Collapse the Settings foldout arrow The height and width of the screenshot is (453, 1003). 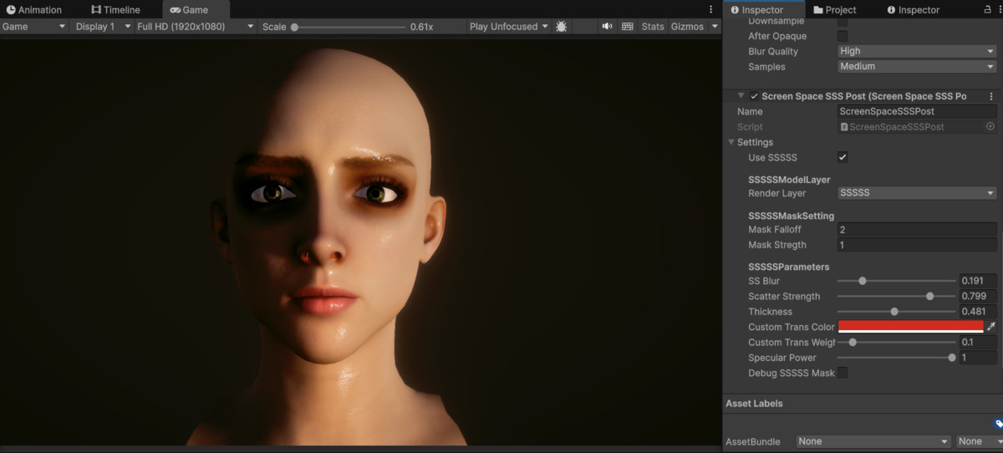pyautogui.click(x=731, y=142)
